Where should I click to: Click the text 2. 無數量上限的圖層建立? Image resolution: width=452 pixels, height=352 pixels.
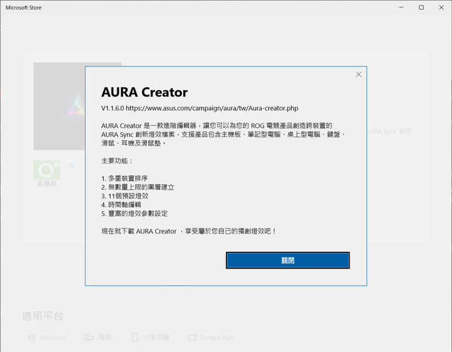pyautogui.click(x=137, y=187)
